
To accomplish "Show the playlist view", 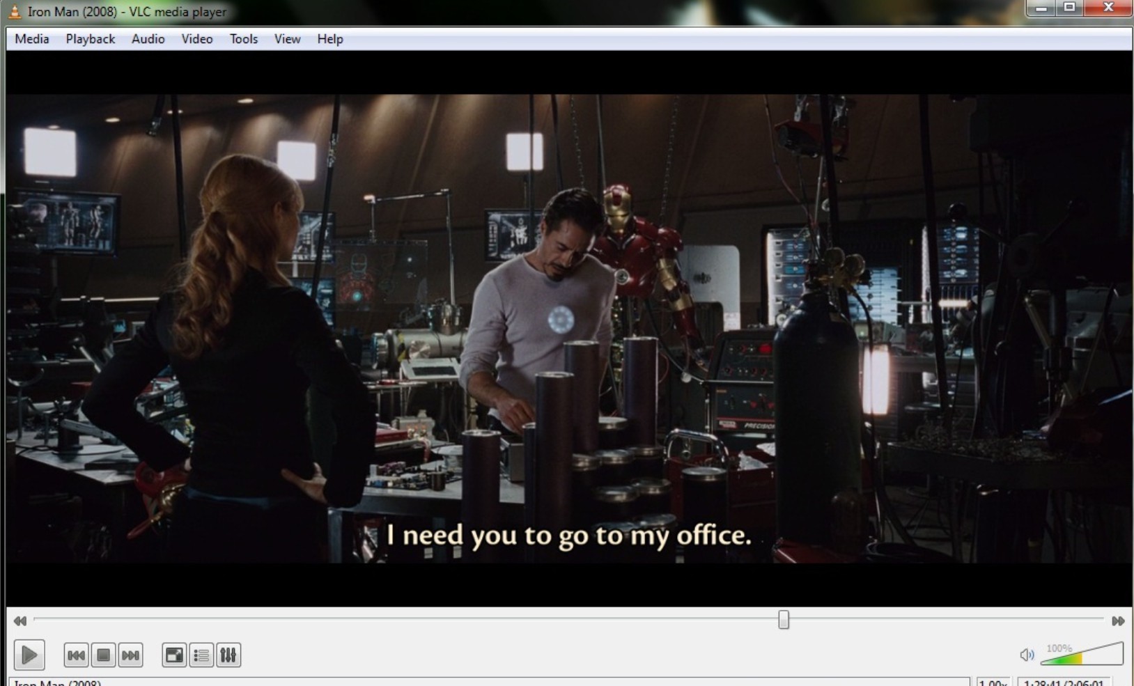I will [201, 655].
